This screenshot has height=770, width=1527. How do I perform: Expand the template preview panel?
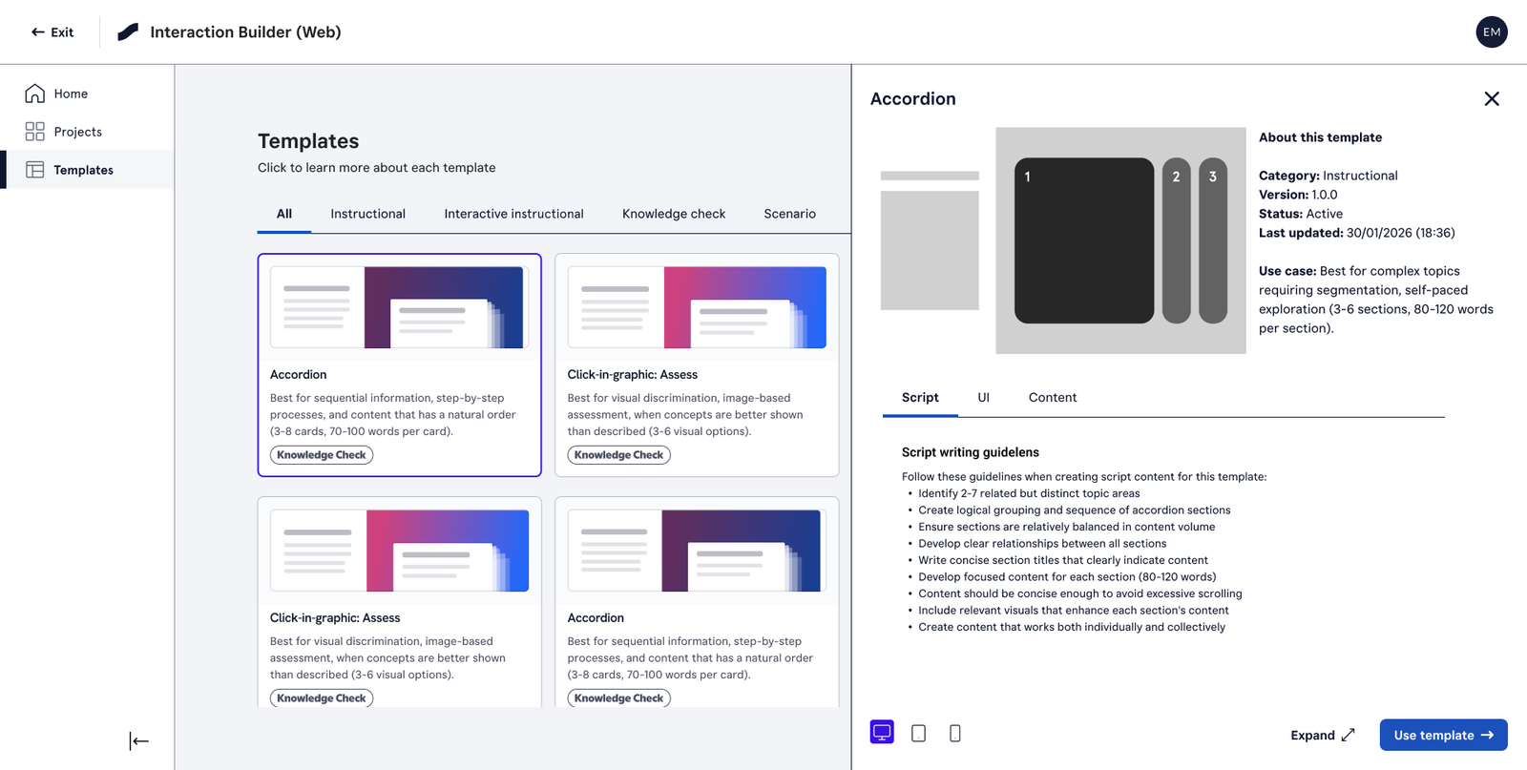(1323, 735)
